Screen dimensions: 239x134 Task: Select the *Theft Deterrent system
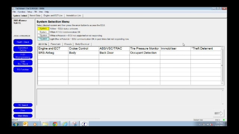(206, 49)
